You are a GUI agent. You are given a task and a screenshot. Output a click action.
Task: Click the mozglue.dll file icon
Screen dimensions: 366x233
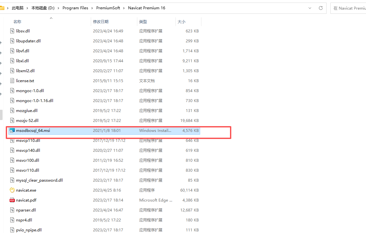click(12, 110)
